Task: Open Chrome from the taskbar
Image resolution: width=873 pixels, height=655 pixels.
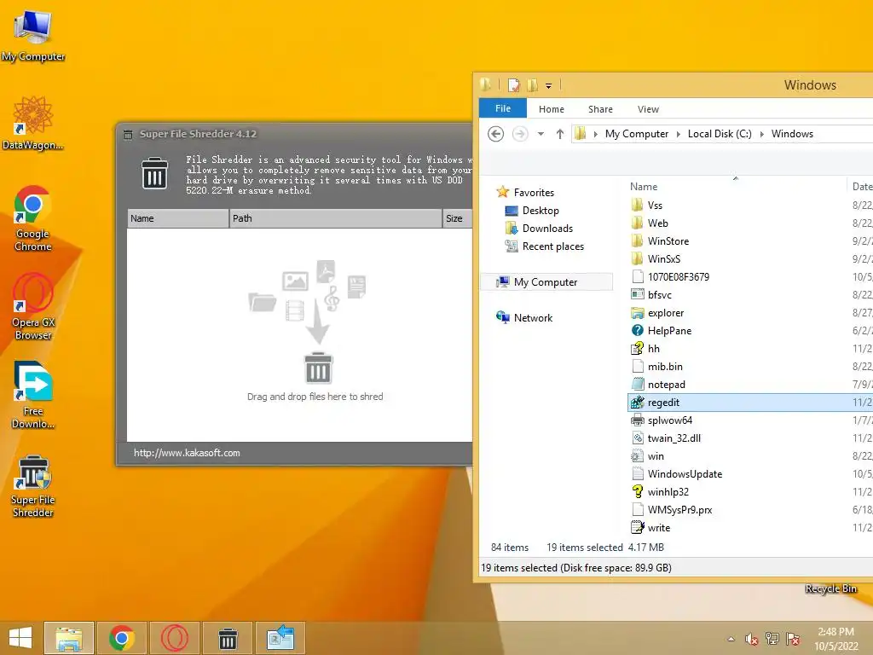Action: pos(122,638)
